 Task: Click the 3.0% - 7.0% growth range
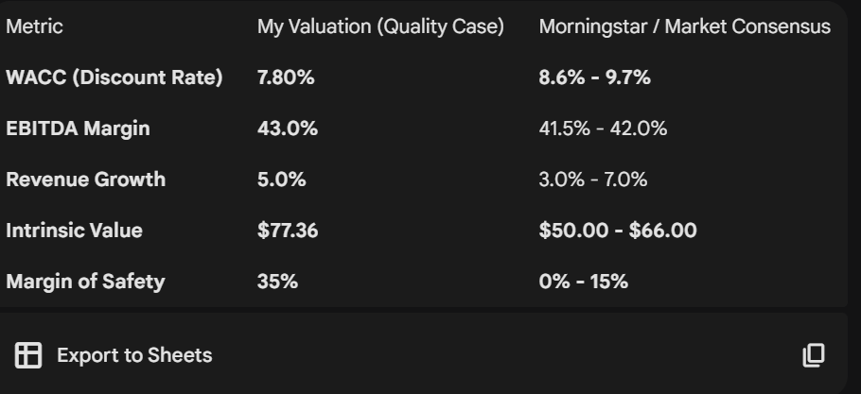tap(593, 180)
